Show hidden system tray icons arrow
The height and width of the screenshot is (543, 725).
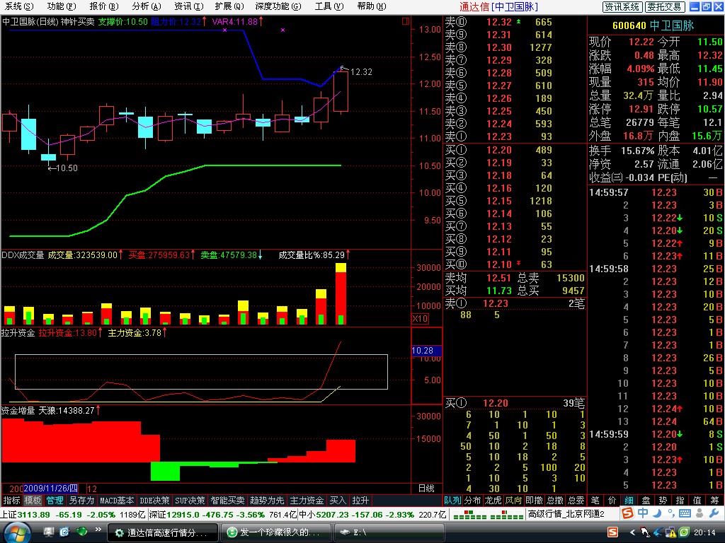(632, 533)
